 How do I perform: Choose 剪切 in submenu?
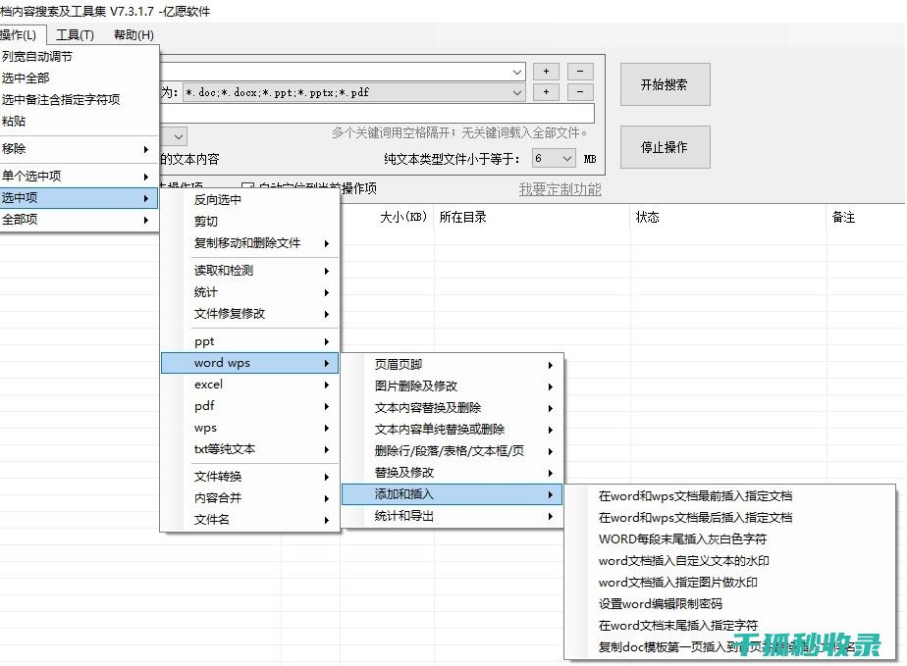tap(250, 222)
